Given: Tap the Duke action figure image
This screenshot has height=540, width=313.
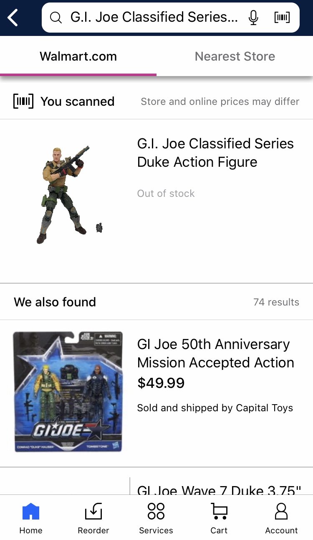Looking at the screenshot, I should point(67,194).
